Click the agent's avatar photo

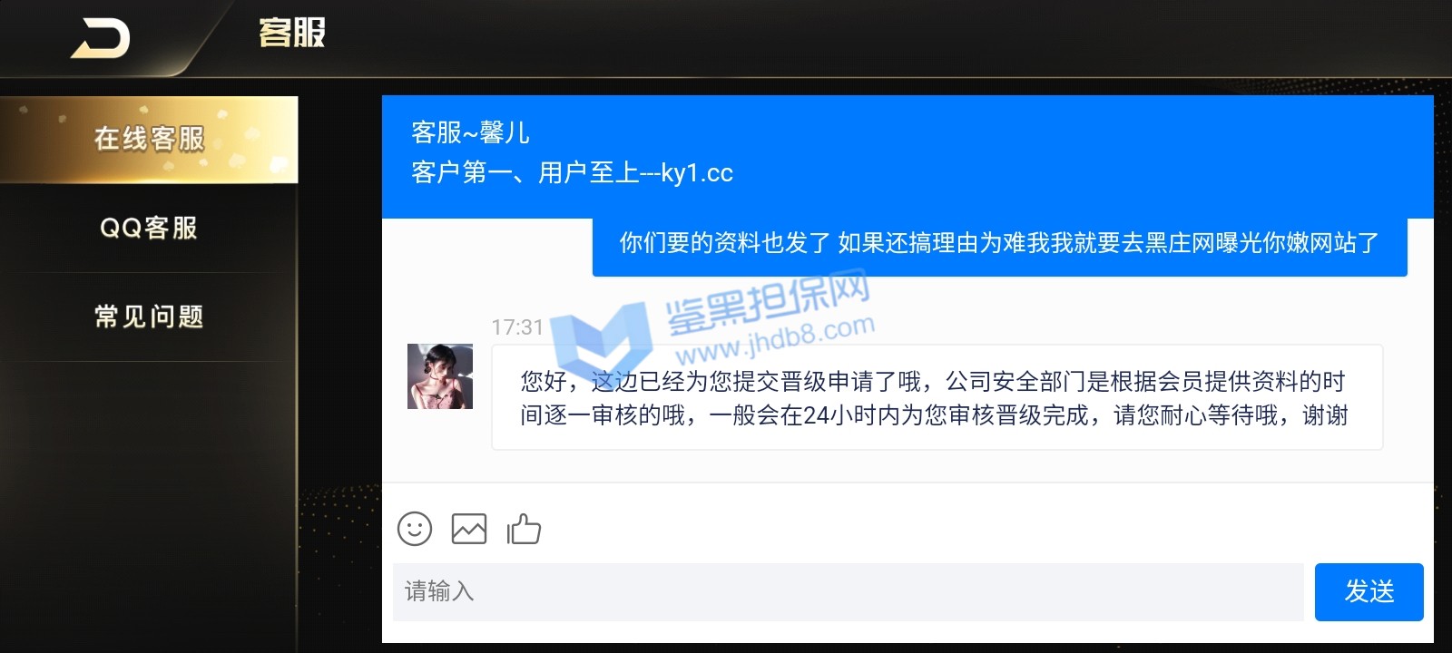(440, 376)
